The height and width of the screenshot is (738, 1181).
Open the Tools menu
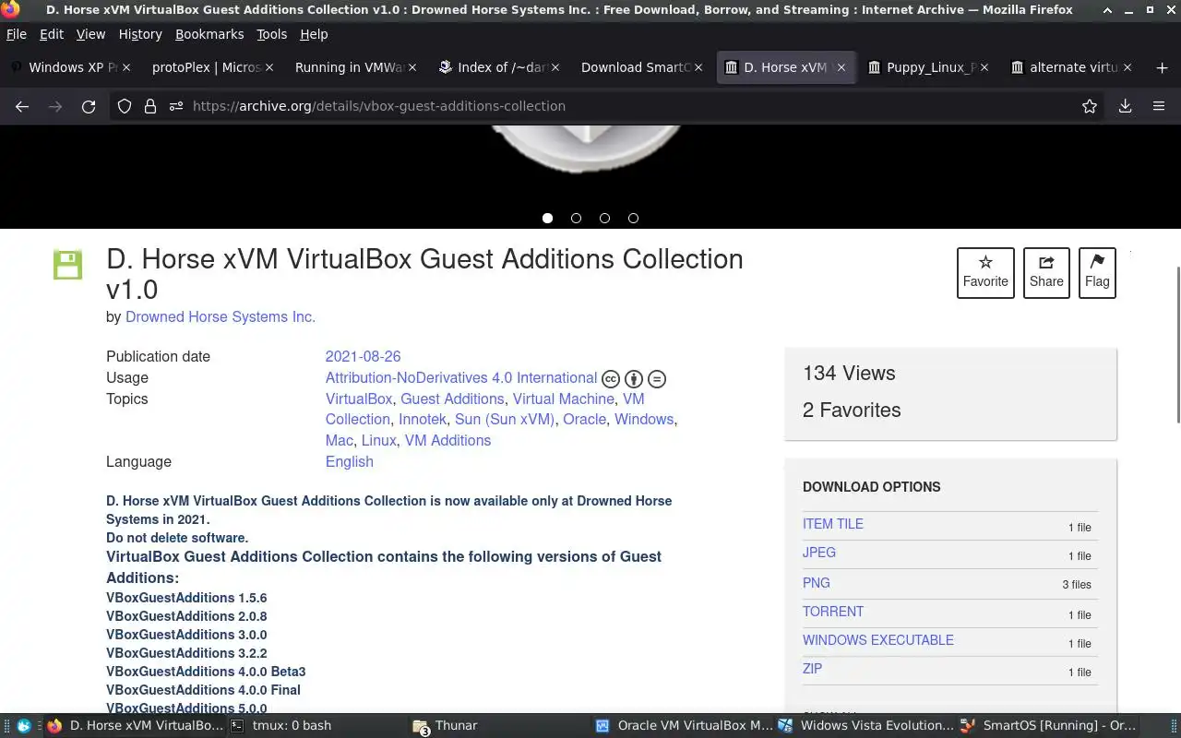(x=271, y=34)
